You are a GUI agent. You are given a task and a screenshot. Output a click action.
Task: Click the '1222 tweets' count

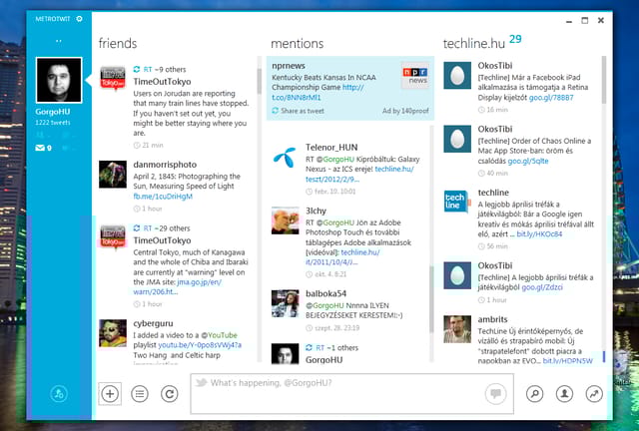(x=53, y=123)
